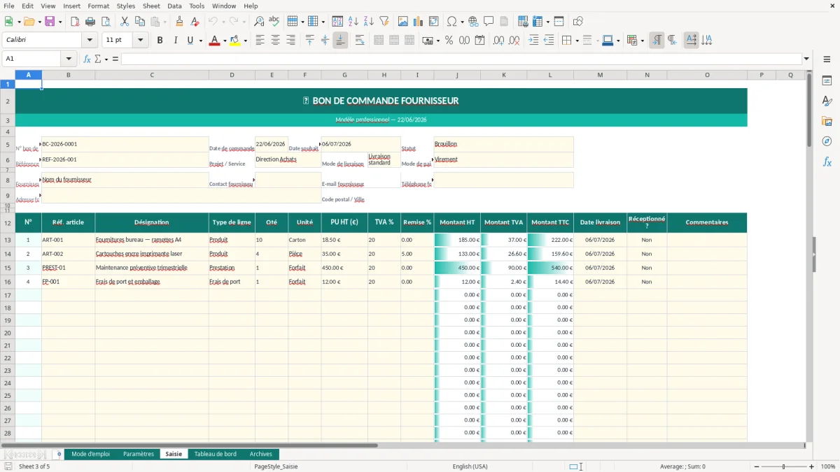Viewport: 840px width, 472px height.
Task: Toggle Center Horizontally alignment
Action: (275, 41)
